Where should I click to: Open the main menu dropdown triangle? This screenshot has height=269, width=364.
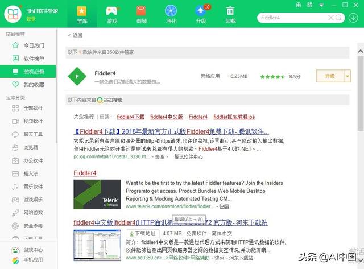[x=321, y=5]
